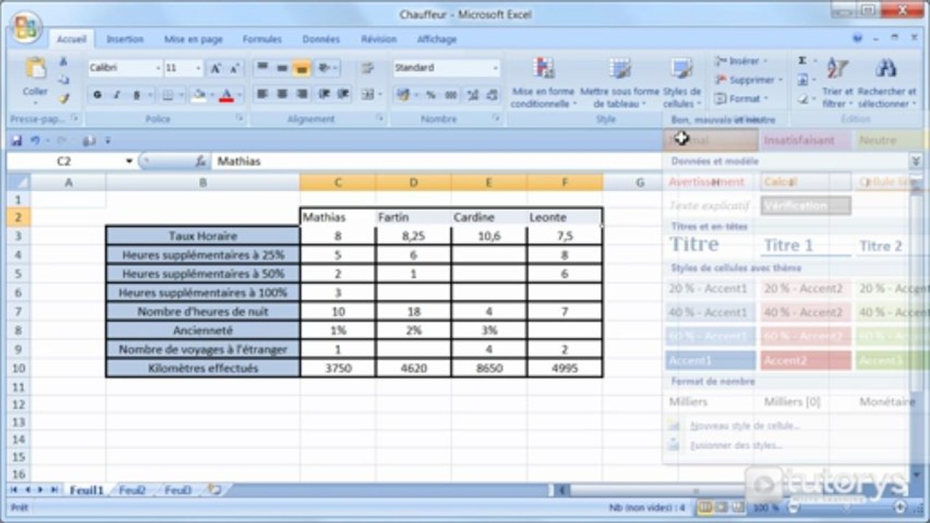Switch to the Insertion tab

click(x=125, y=39)
